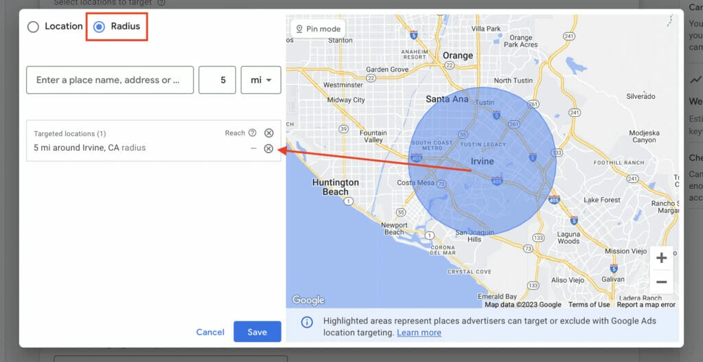Remove the 5 mi around Irvine target
The height and width of the screenshot is (362, 703).
[x=268, y=148]
